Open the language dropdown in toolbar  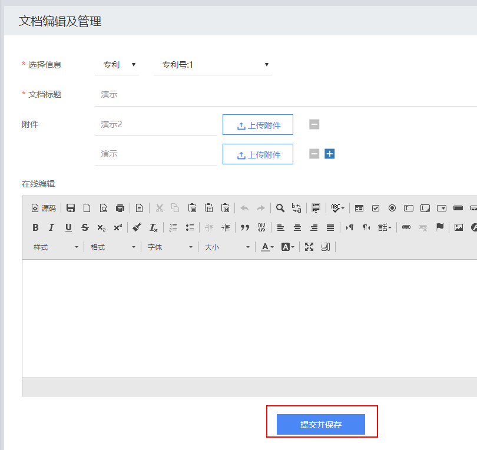click(385, 227)
